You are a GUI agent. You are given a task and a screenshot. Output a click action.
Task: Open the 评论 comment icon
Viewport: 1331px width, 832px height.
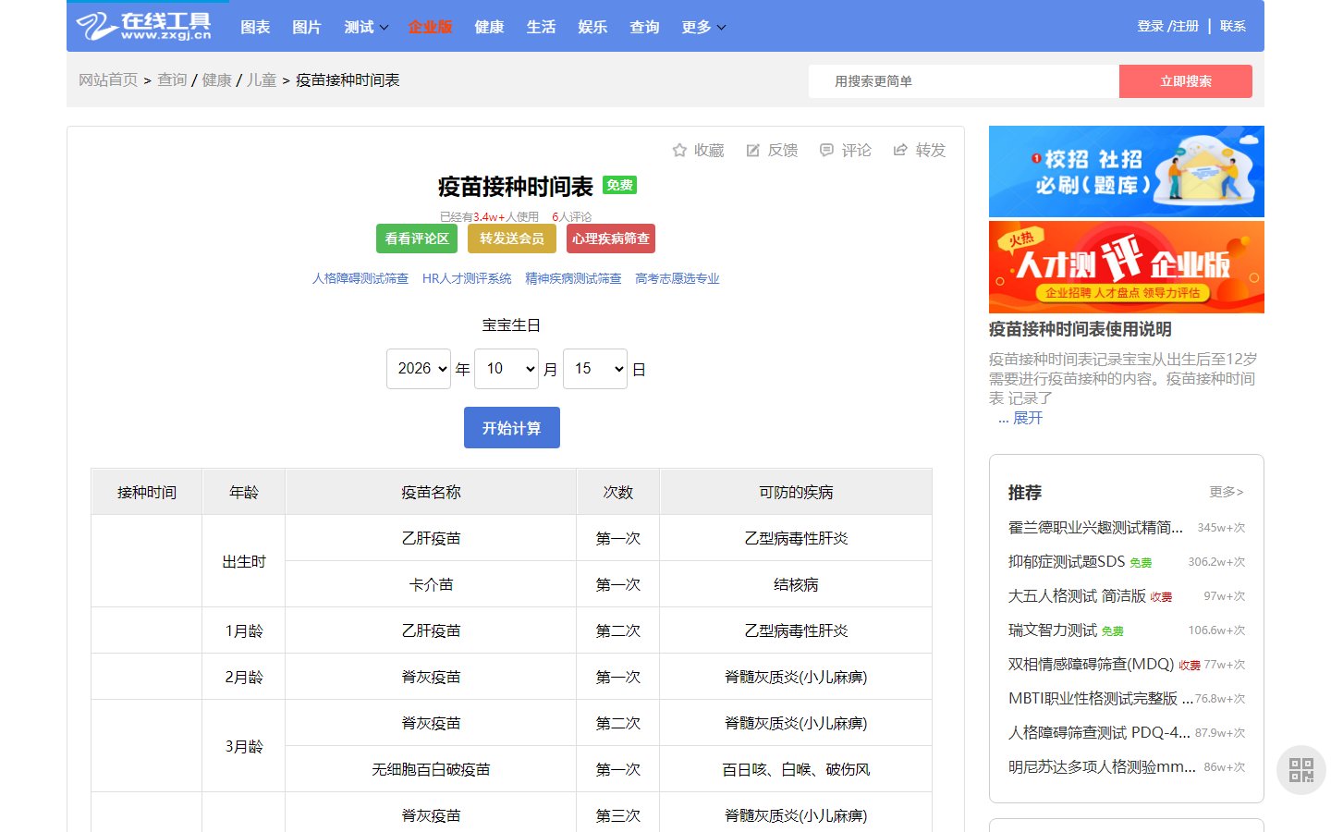tap(826, 150)
